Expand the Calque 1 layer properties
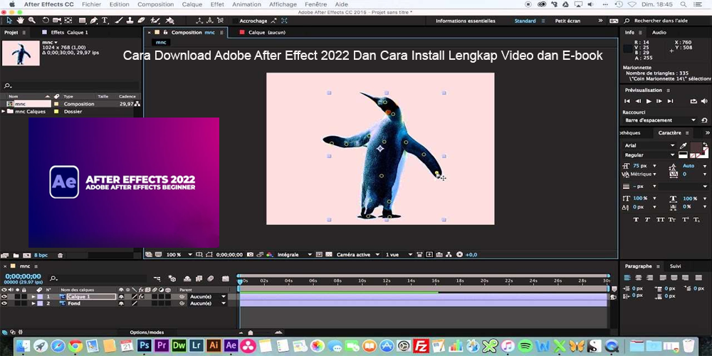 [x=33, y=296]
